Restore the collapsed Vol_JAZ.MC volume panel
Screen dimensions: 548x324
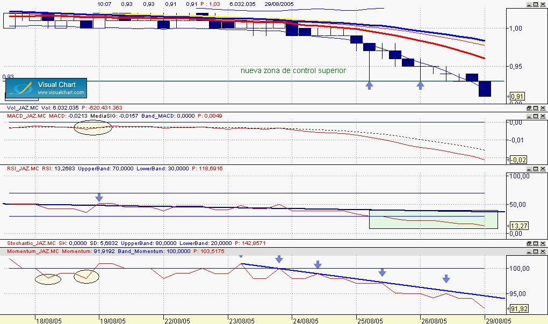coord(529,108)
